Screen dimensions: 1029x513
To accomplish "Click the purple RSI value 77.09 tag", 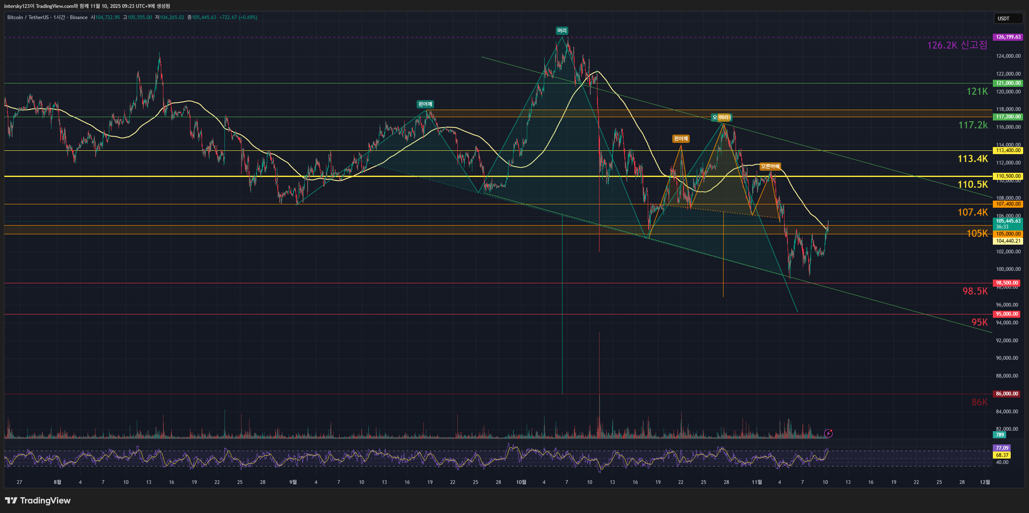I will click(1002, 448).
